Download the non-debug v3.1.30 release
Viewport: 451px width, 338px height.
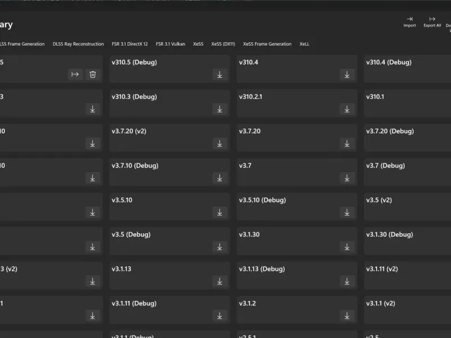347,247
